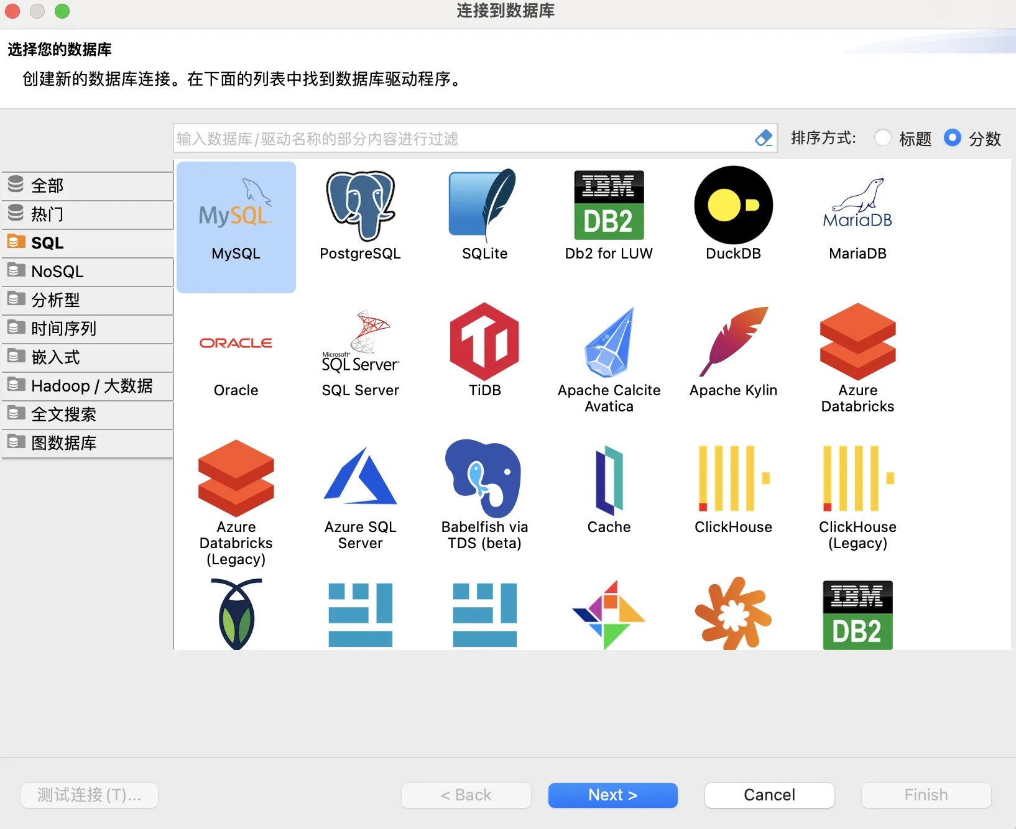Open the 热门 popular category
This screenshot has width=1016, height=829.
coord(88,214)
